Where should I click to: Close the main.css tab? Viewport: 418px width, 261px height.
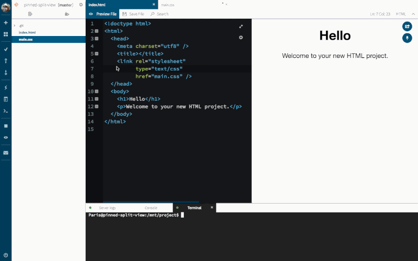[x=226, y=5]
